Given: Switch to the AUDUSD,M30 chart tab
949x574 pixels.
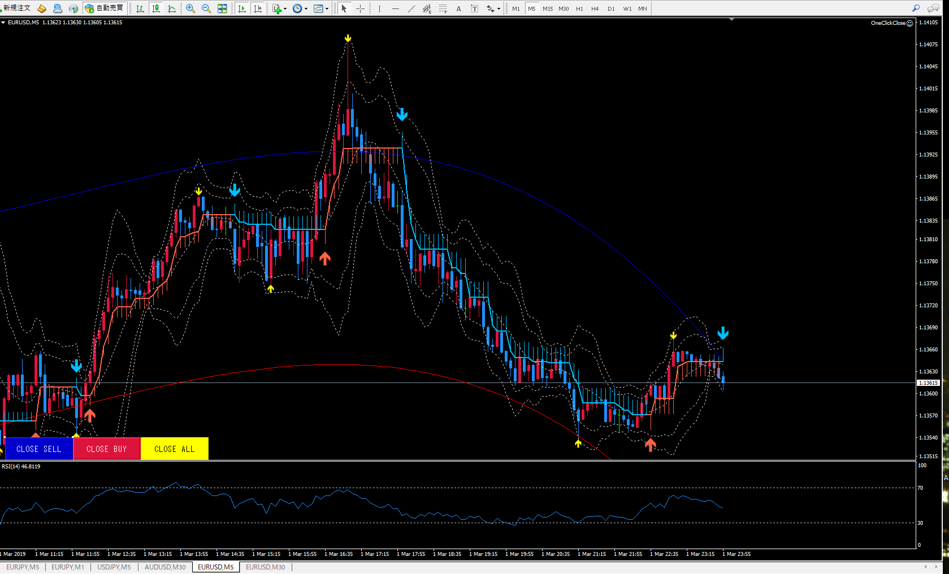Looking at the screenshot, I should click(165, 567).
